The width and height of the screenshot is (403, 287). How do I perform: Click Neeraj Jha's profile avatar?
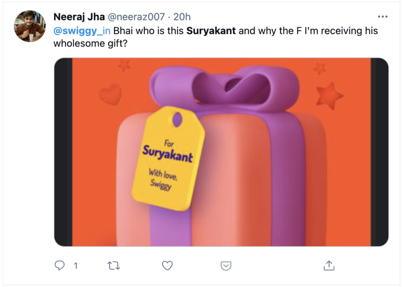(30, 26)
